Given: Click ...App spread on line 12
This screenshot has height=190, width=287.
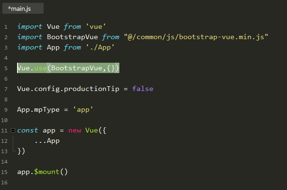Looking at the screenshot, I should pos(47,141).
